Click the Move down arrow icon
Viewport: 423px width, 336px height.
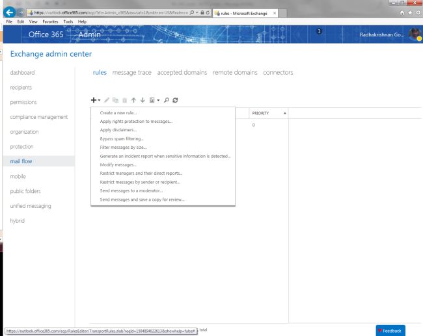(143, 100)
